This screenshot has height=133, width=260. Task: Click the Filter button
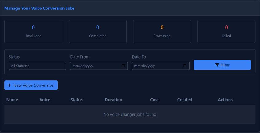click(x=222, y=65)
